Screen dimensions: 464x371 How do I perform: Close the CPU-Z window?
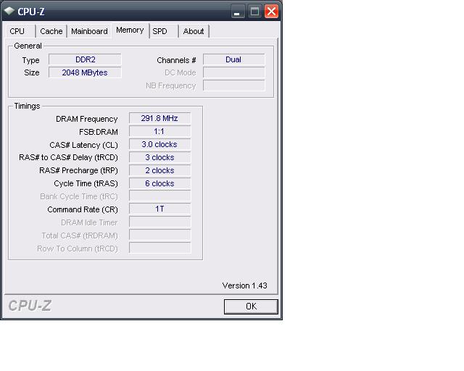click(x=271, y=12)
